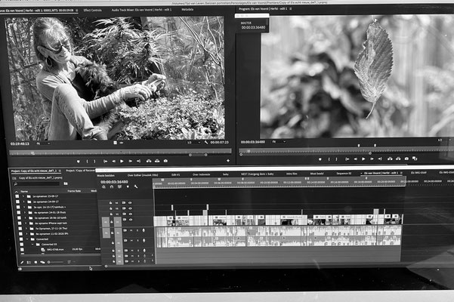Open the Metadata tab
This screenshot has height=302, width=454.
(187, 10)
